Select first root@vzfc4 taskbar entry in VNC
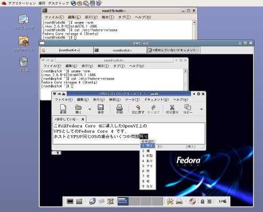The height and width of the screenshot is (212, 263). pyautogui.click(x=67, y=50)
